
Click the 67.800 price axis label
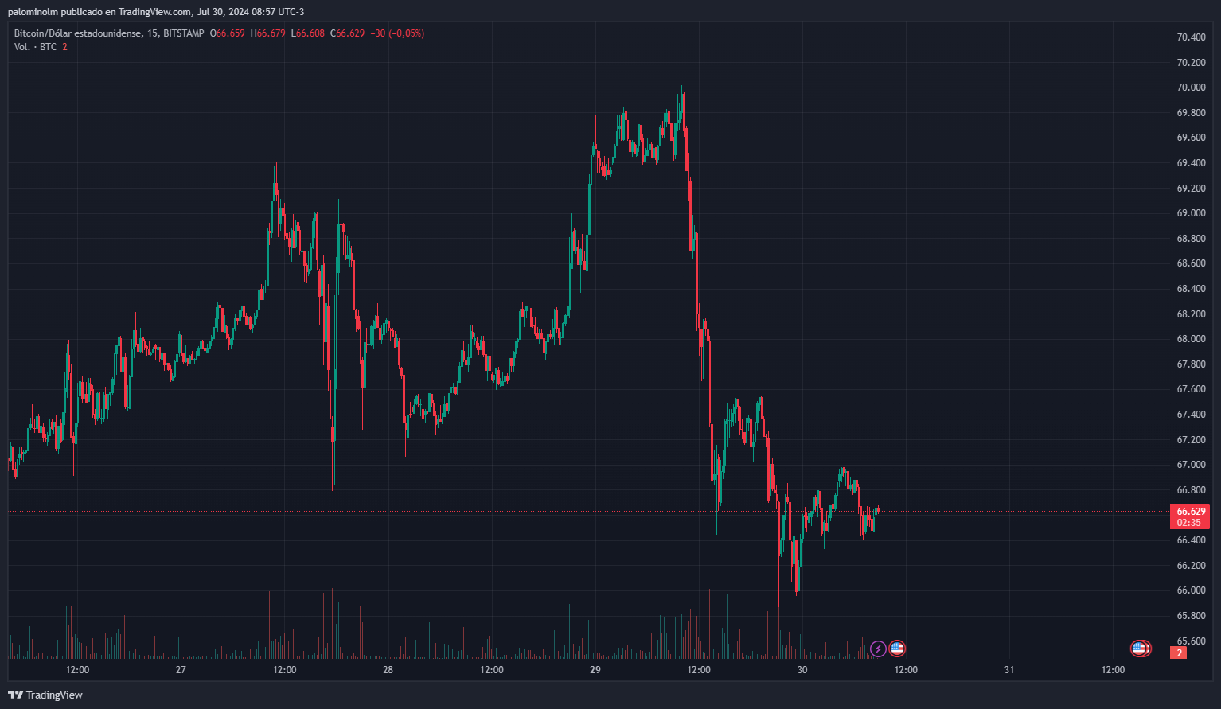pyautogui.click(x=1191, y=364)
